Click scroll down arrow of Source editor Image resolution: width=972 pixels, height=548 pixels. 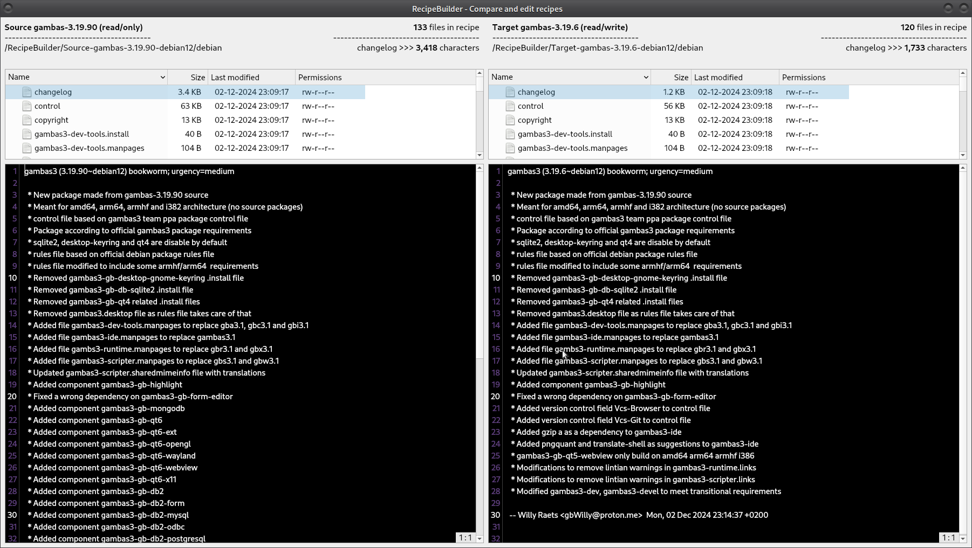click(x=480, y=538)
